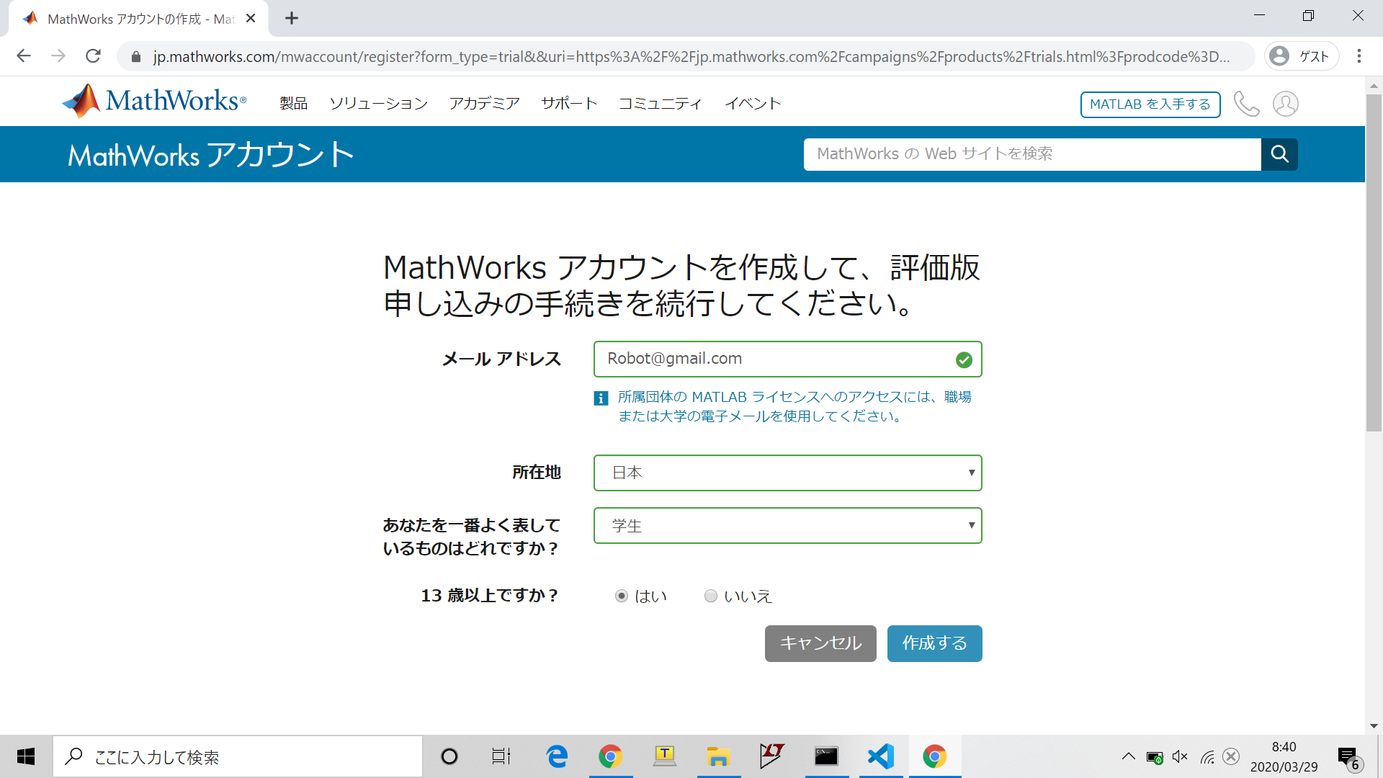Open the アカデミア menu
The image size is (1383, 778).
484,104
